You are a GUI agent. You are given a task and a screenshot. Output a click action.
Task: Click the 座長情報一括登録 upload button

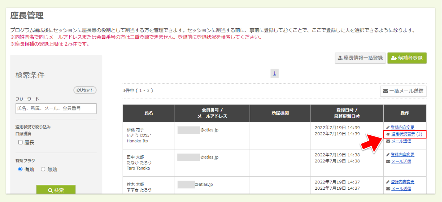point(360,58)
